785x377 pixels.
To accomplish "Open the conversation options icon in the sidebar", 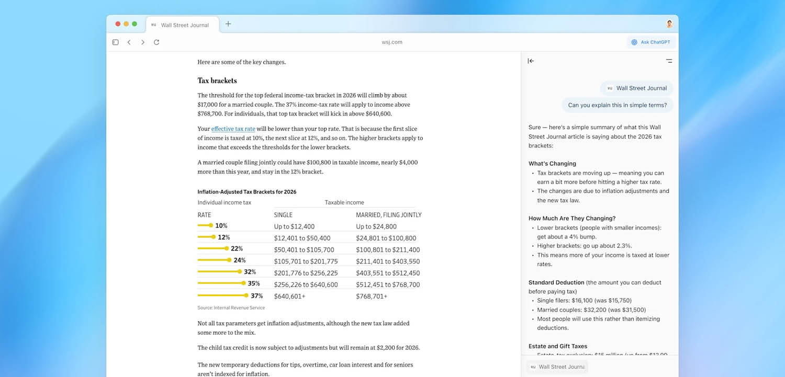I will 669,61.
